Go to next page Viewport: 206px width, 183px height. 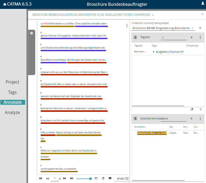tap(65, 178)
